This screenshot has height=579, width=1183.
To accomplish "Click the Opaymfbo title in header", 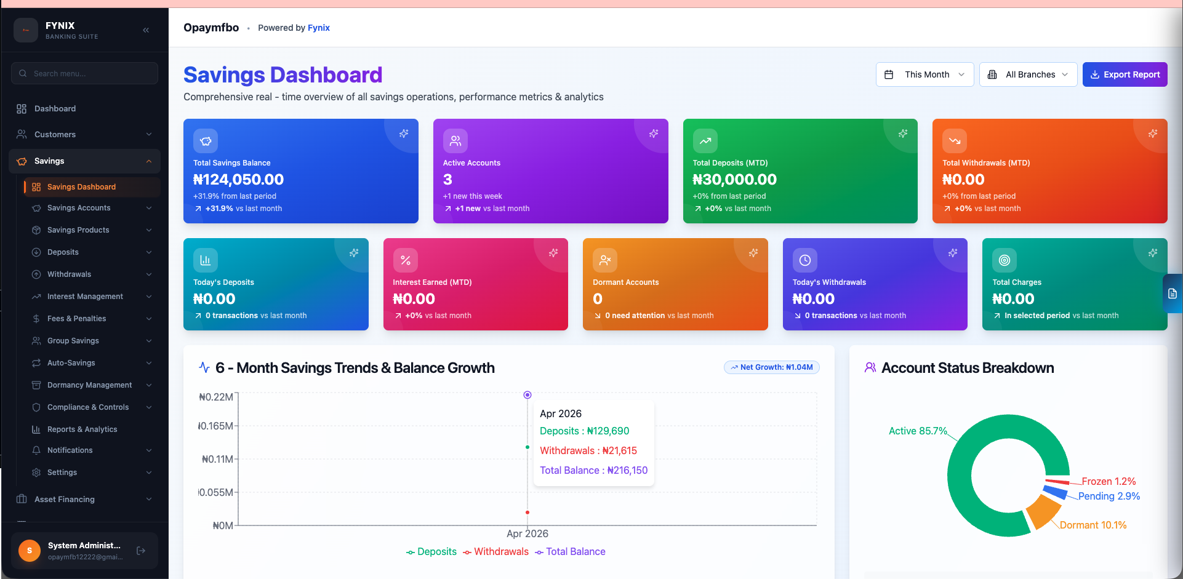I will 211,28.
